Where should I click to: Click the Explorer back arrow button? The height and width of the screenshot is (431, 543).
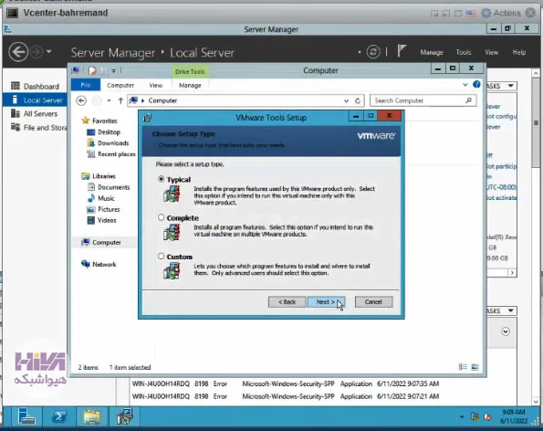pos(81,100)
